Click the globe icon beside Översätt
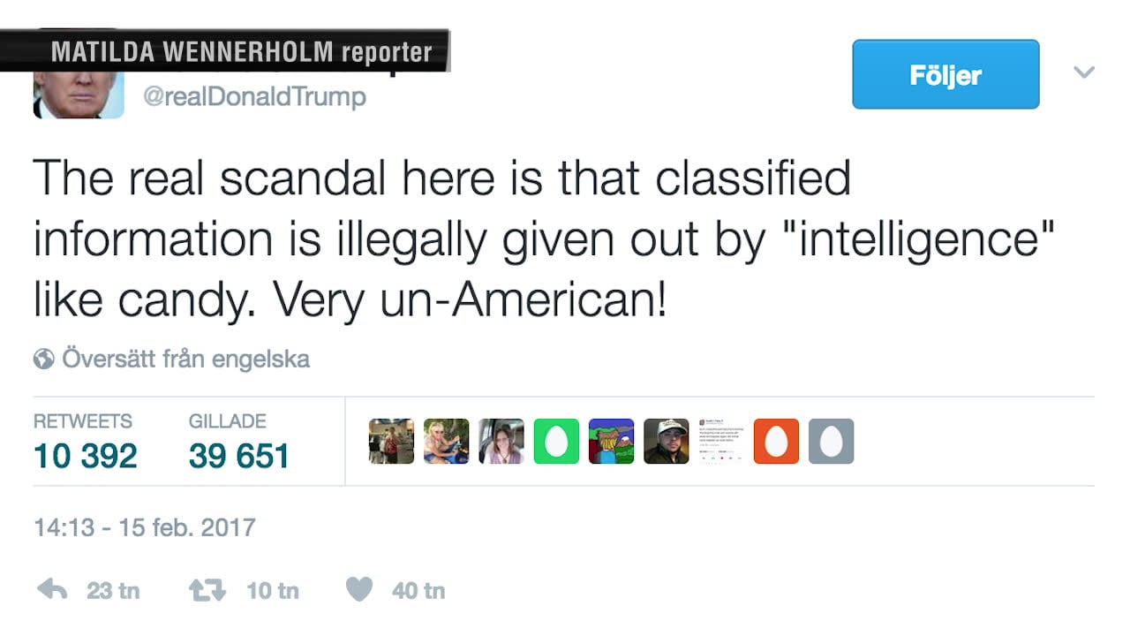 43,360
